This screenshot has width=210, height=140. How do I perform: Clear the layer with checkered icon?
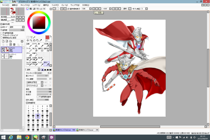(x=10, y=45)
